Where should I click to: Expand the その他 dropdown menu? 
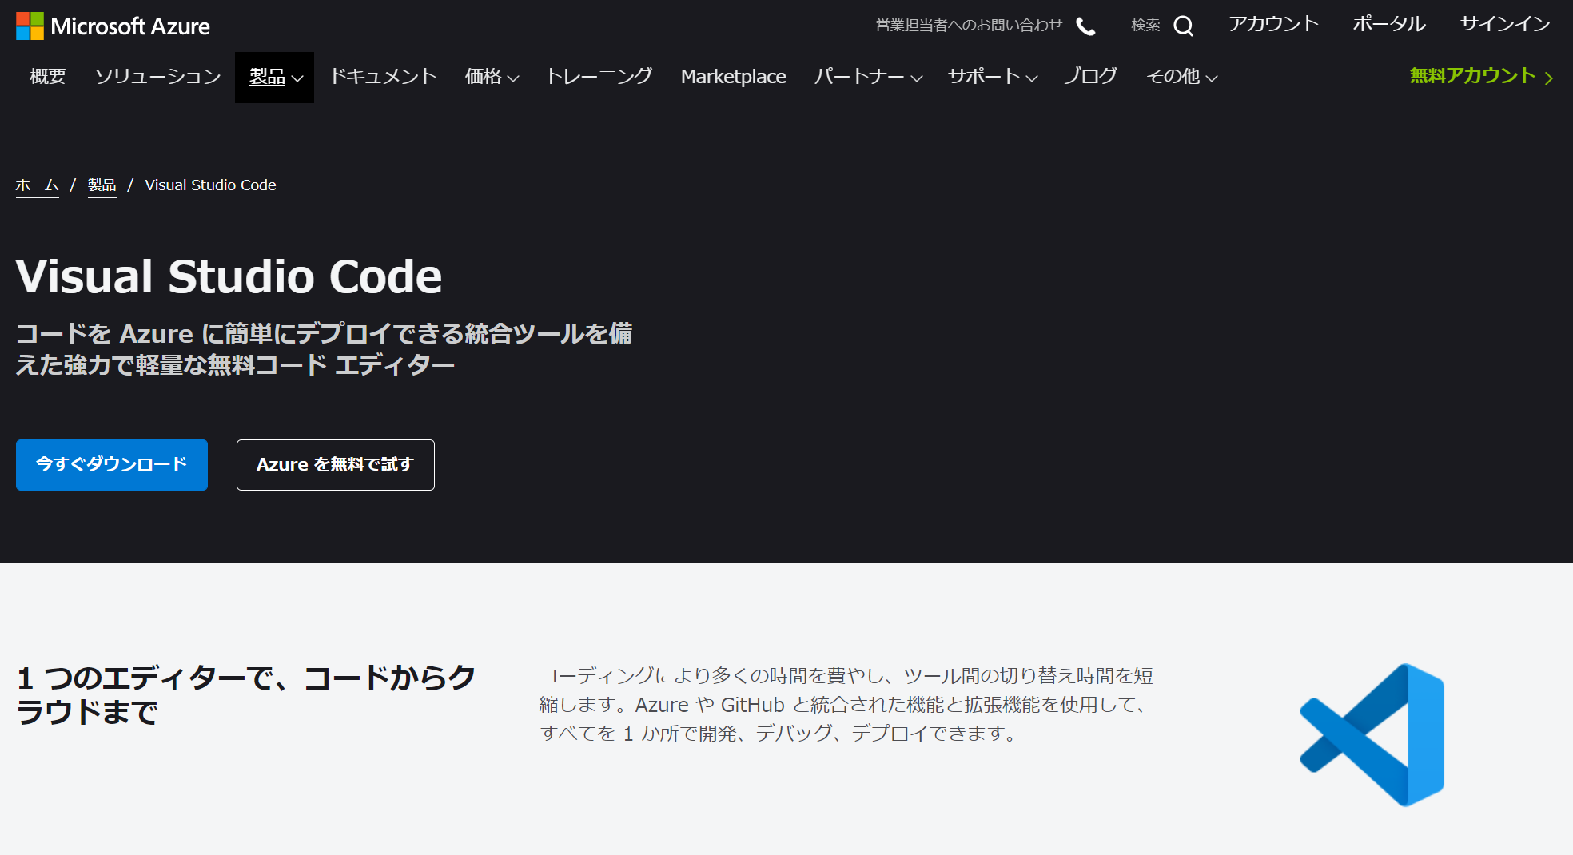pos(1182,77)
